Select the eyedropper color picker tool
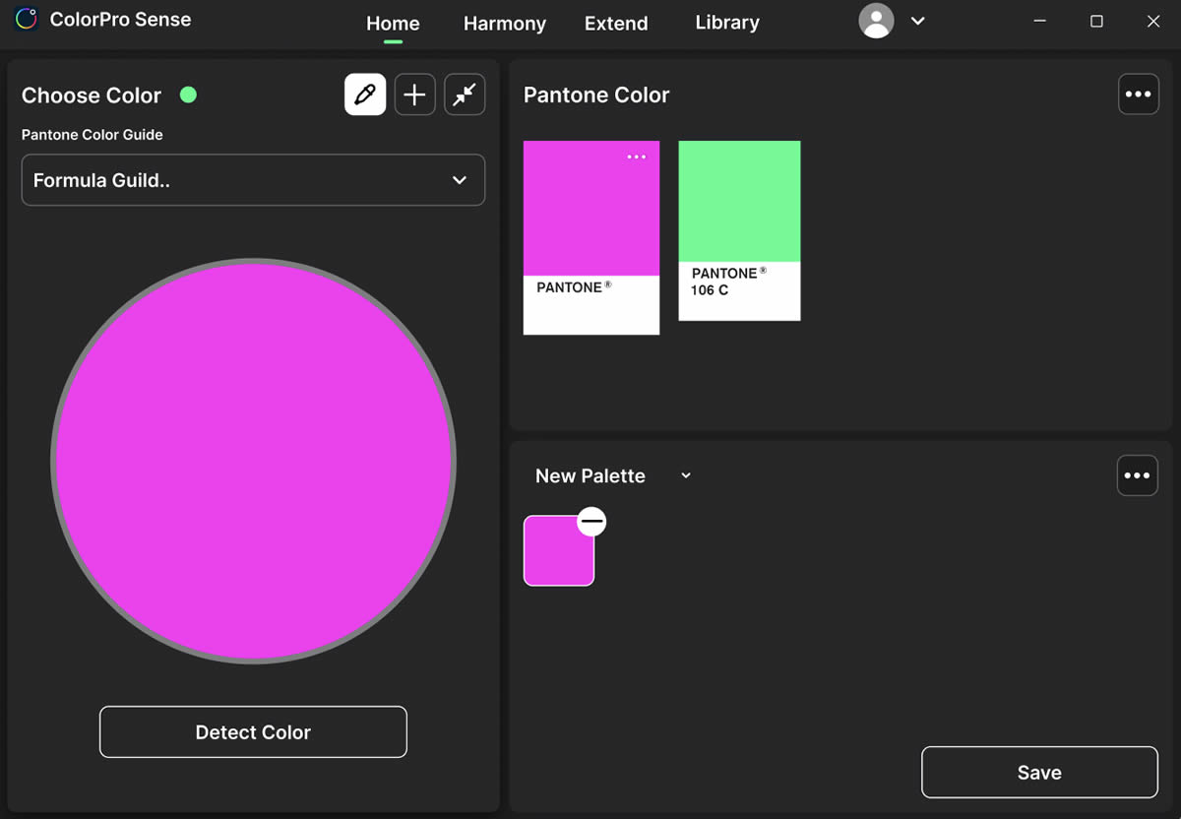Image resolution: width=1181 pixels, height=819 pixels. [x=365, y=94]
